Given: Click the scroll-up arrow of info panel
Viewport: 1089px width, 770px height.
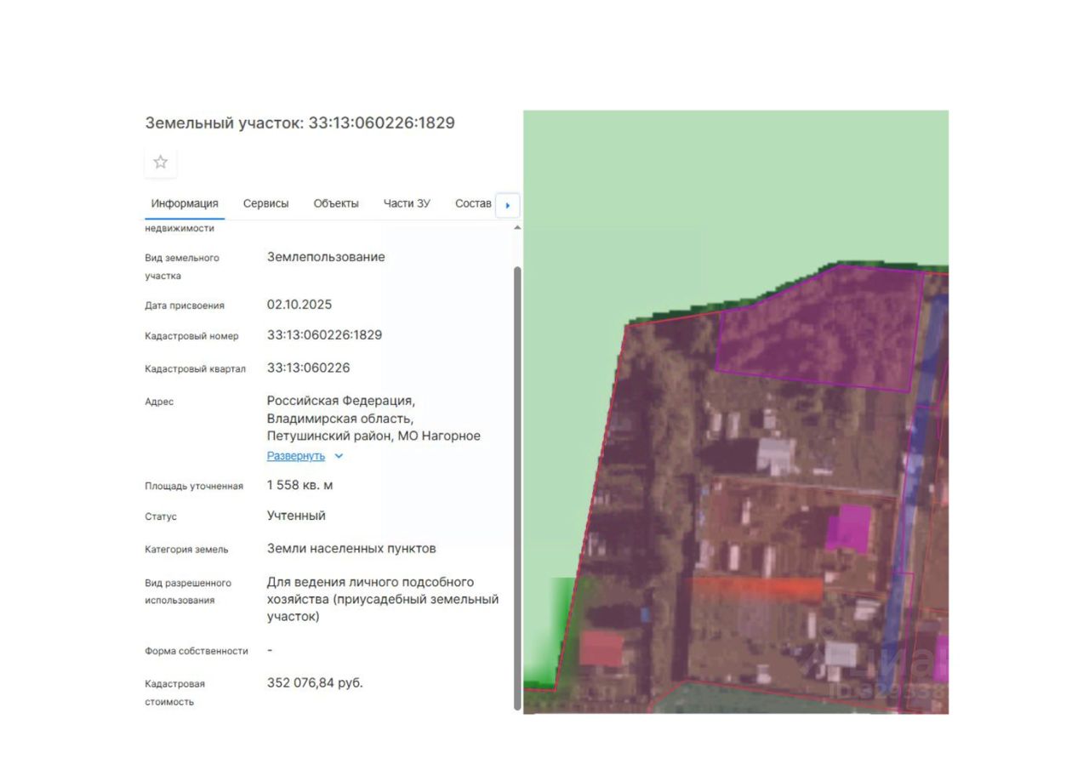Looking at the screenshot, I should [517, 228].
